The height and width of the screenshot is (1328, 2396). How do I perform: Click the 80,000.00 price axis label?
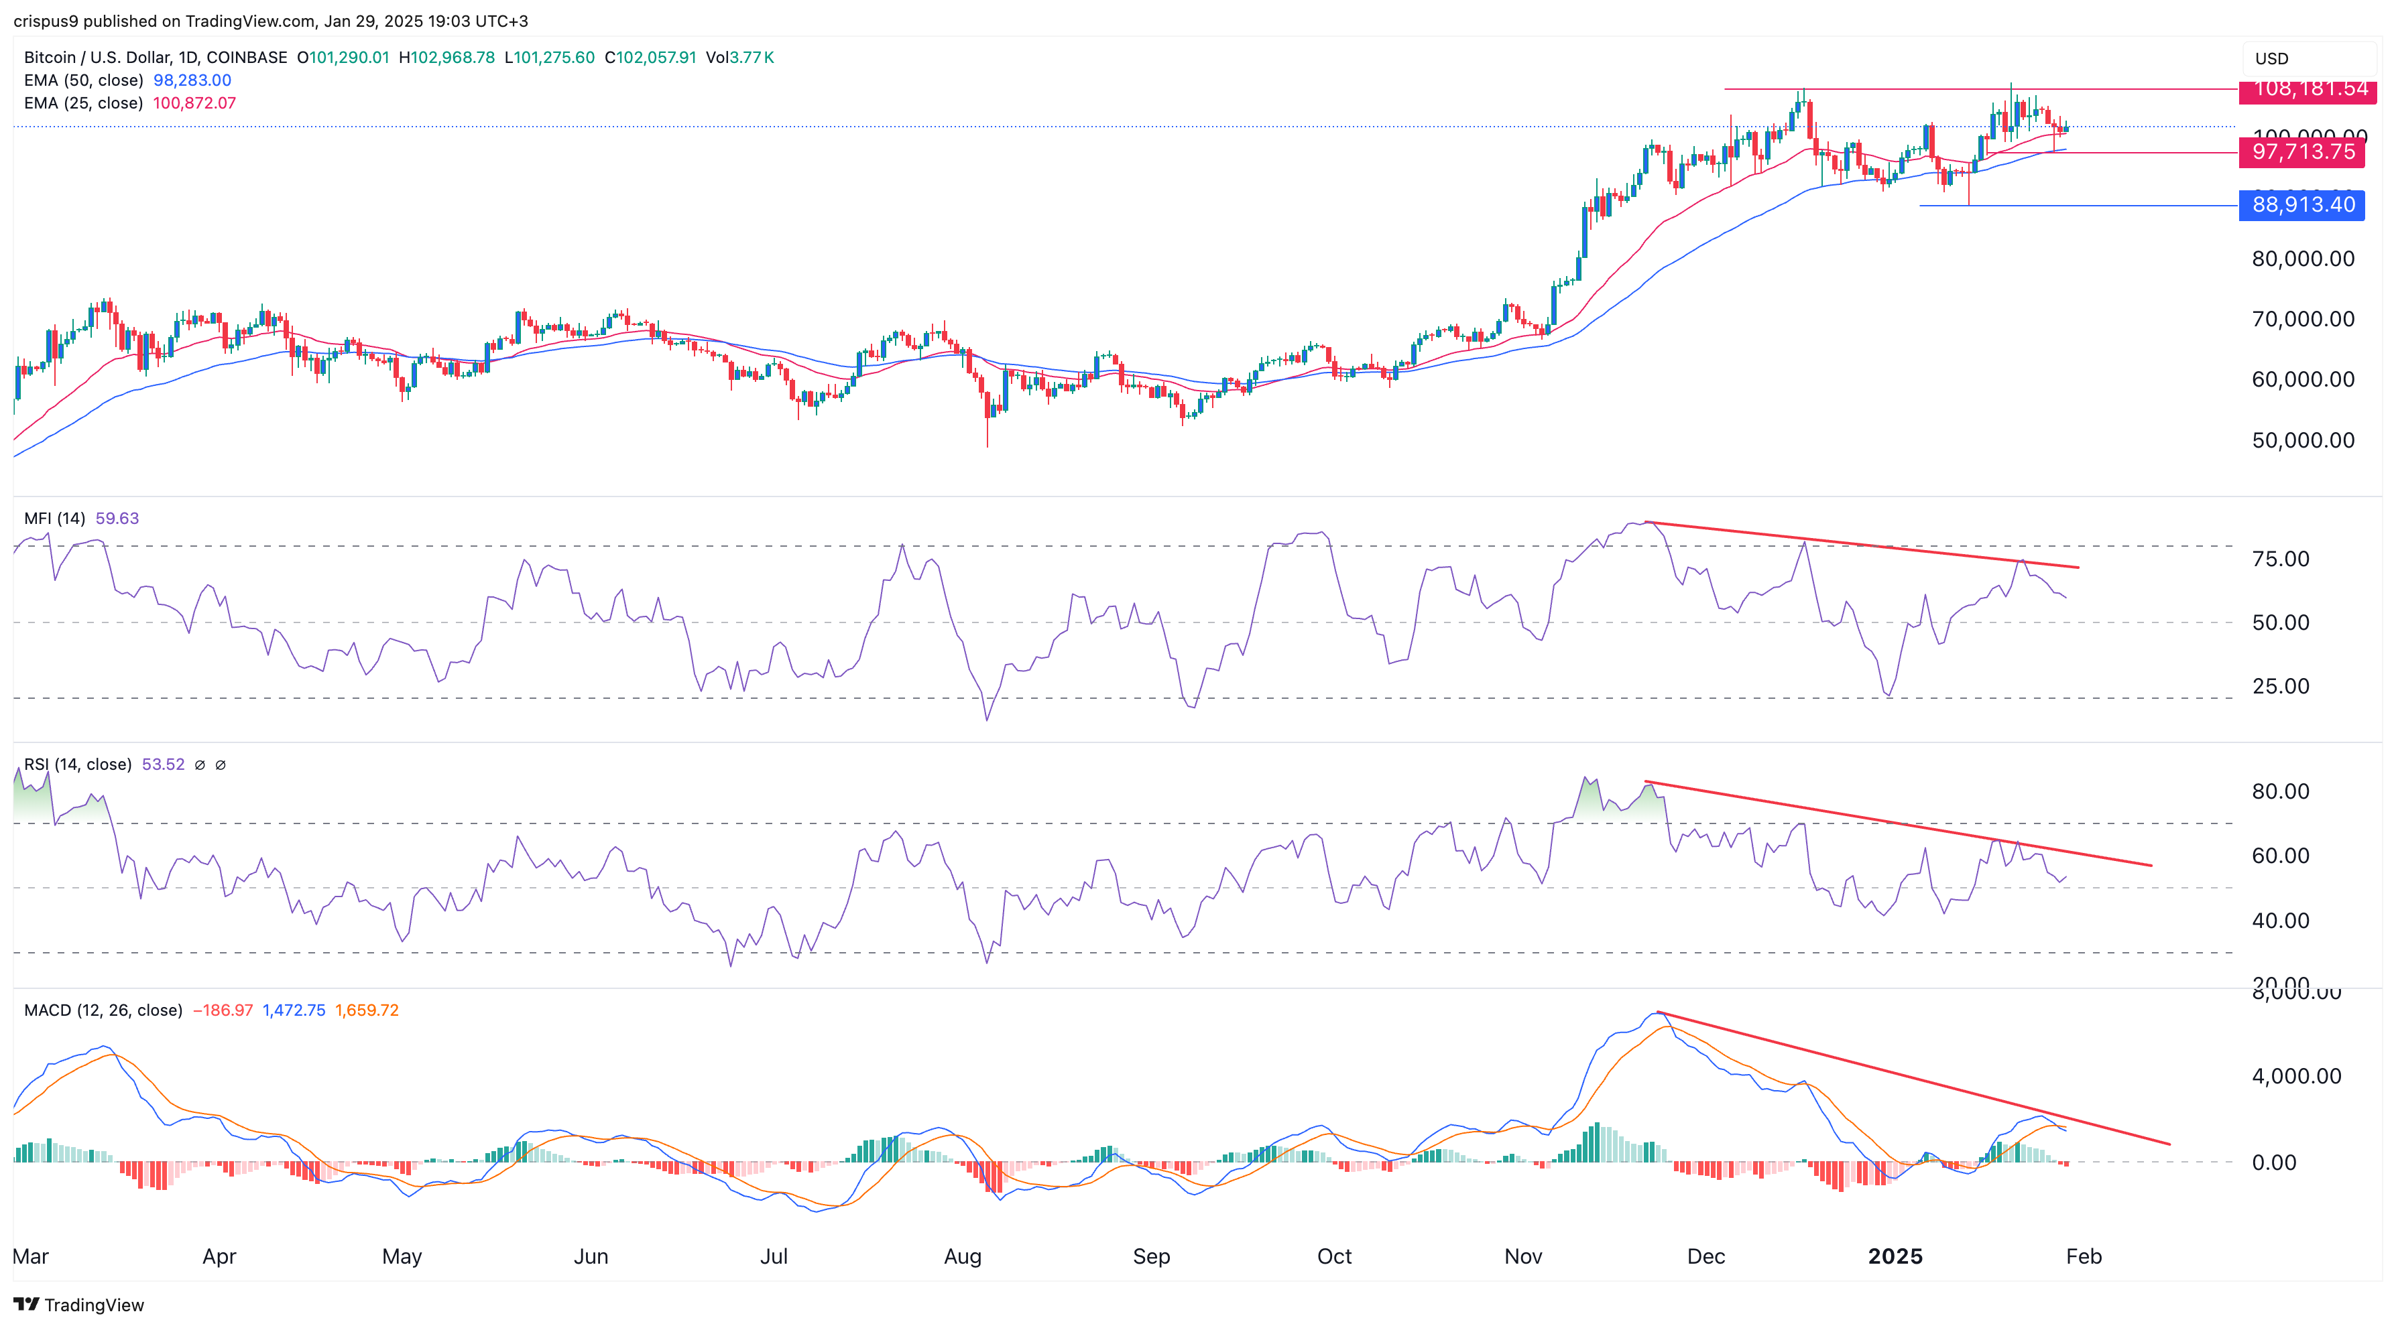click(2303, 259)
